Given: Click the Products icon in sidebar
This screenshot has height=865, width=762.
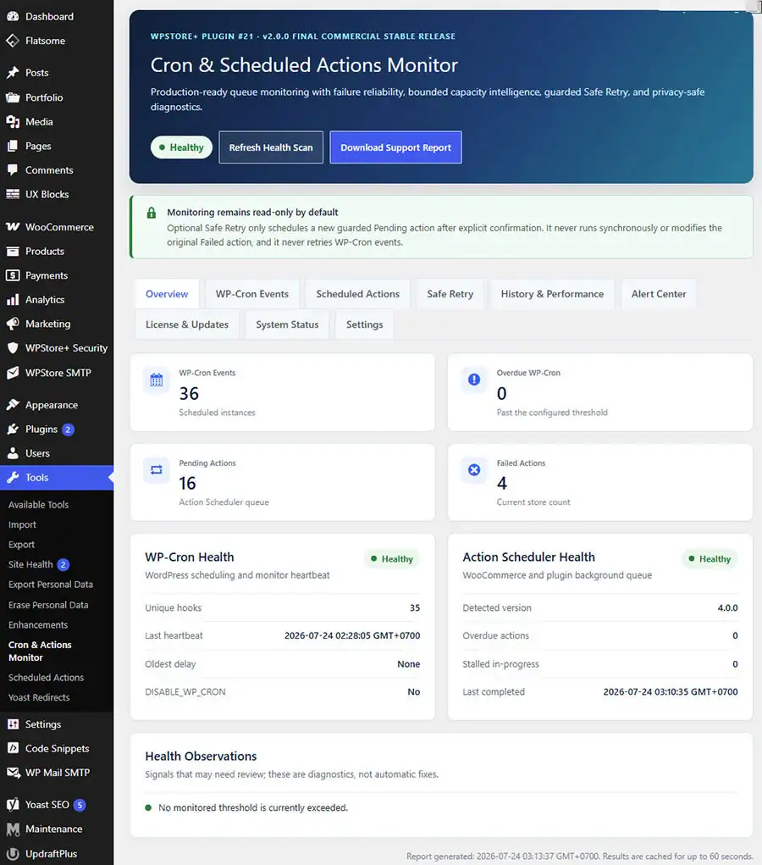Looking at the screenshot, I should (13, 252).
